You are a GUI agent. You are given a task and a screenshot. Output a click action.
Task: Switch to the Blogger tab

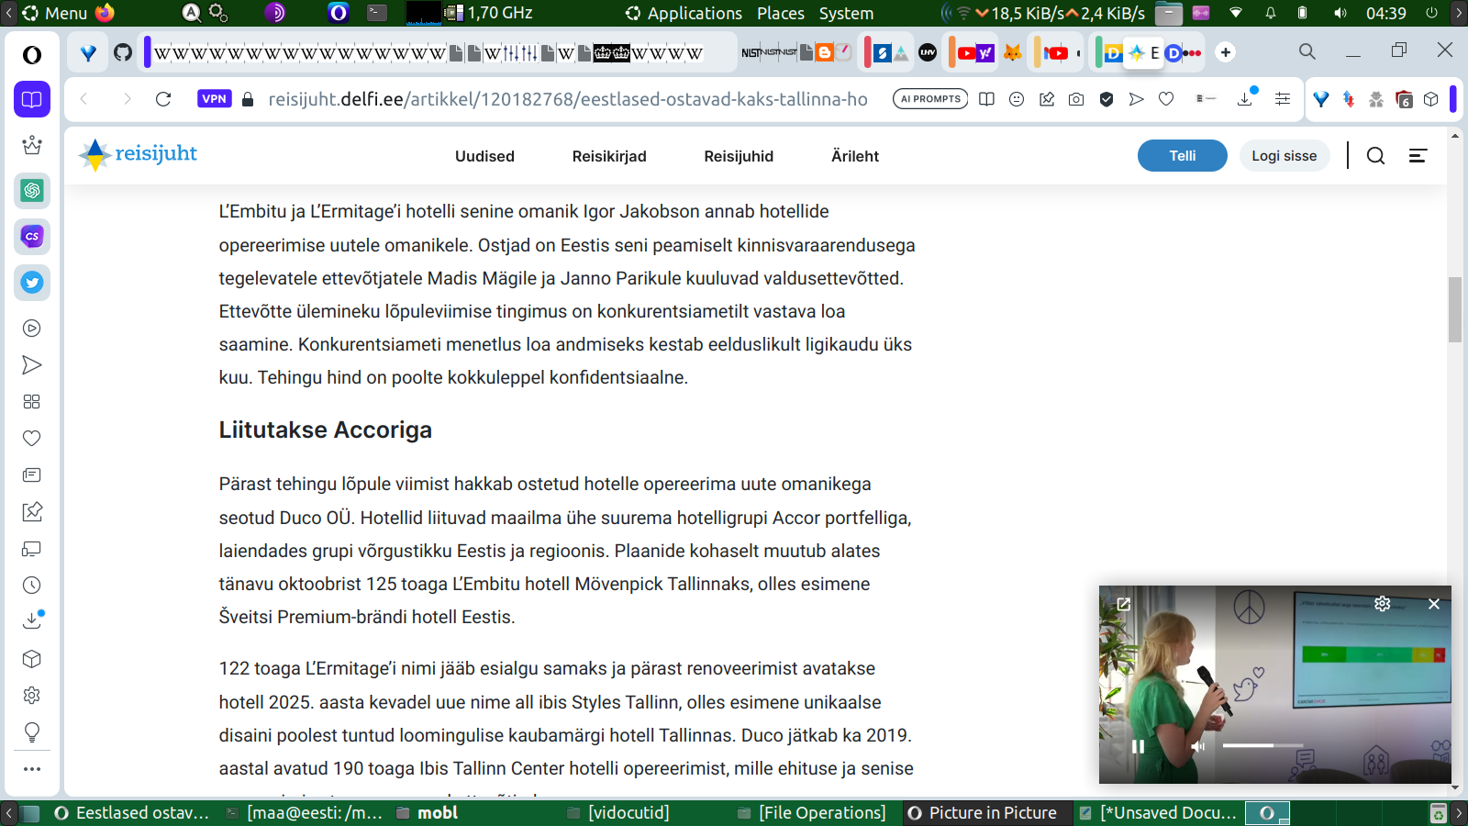[825, 52]
